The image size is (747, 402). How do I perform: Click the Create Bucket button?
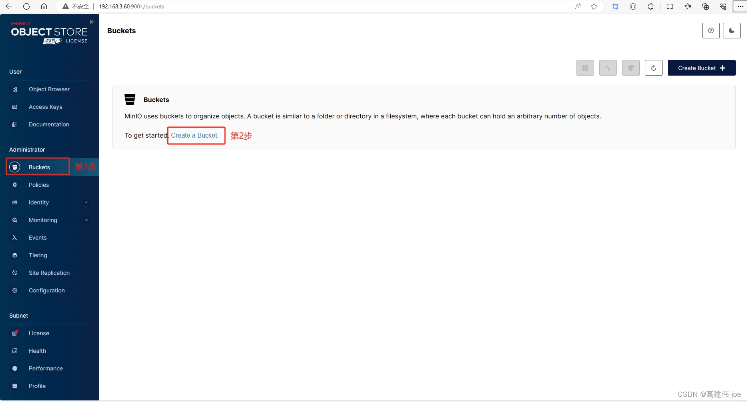point(702,68)
